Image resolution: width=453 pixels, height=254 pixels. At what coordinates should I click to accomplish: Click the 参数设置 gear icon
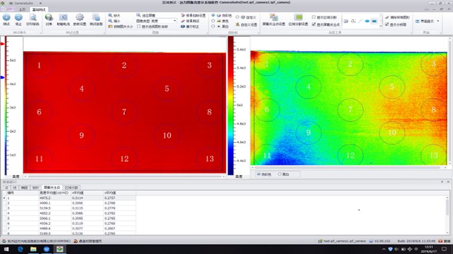[80, 18]
